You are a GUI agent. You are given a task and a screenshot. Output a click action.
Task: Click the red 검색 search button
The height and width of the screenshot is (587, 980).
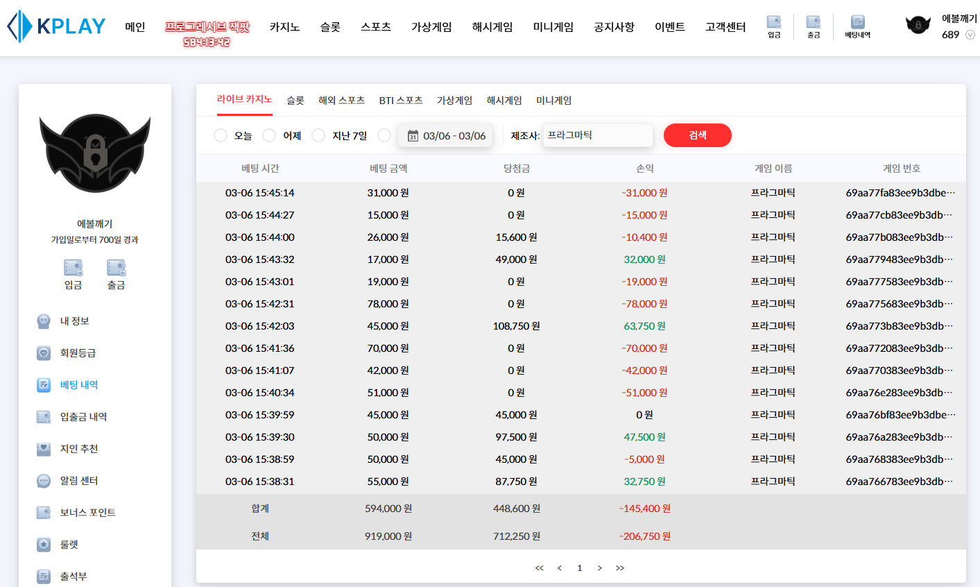point(697,135)
